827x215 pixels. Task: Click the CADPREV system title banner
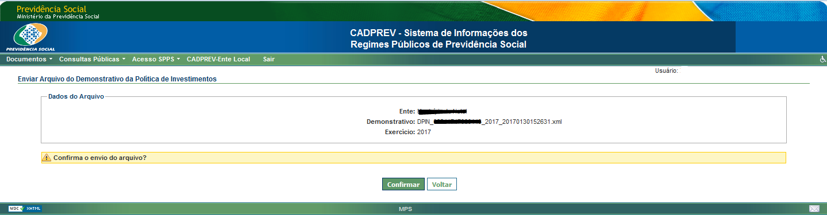[x=438, y=38]
